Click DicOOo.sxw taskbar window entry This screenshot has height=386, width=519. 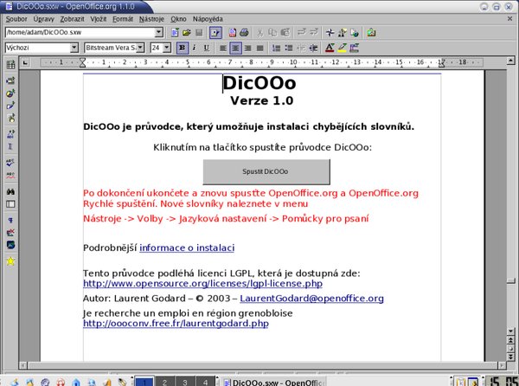tap(273, 382)
